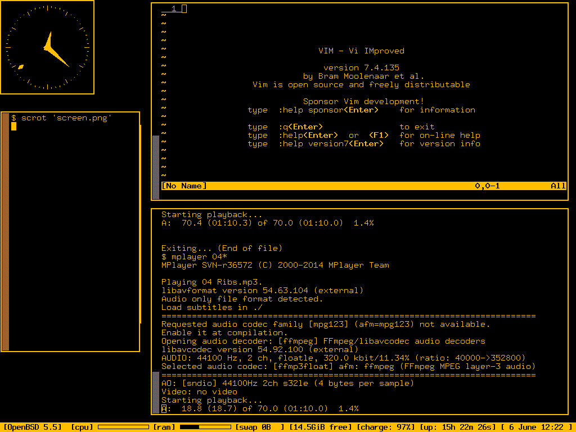The height and width of the screenshot is (432, 576).
Task: Click the Vim cursor on line 1
Action: [184, 8]
